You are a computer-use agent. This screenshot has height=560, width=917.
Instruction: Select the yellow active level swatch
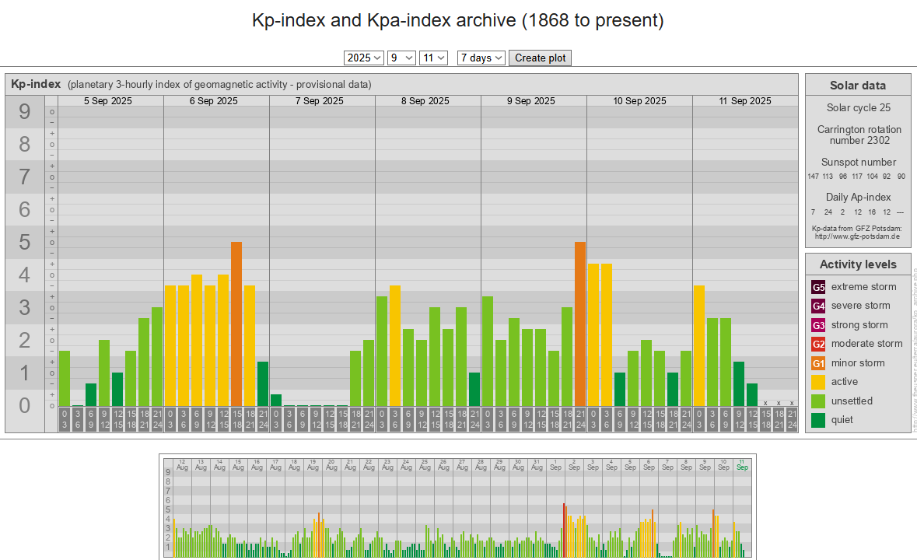pyautogui.click(x=818, y=382)
